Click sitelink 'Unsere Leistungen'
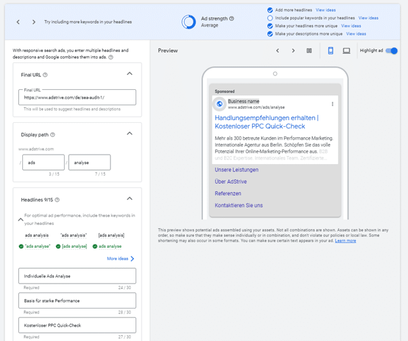Viewport: 408px width, 341px height. (x=237, y=169)
